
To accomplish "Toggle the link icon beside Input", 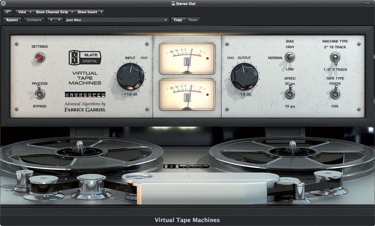I will point(144,58).
